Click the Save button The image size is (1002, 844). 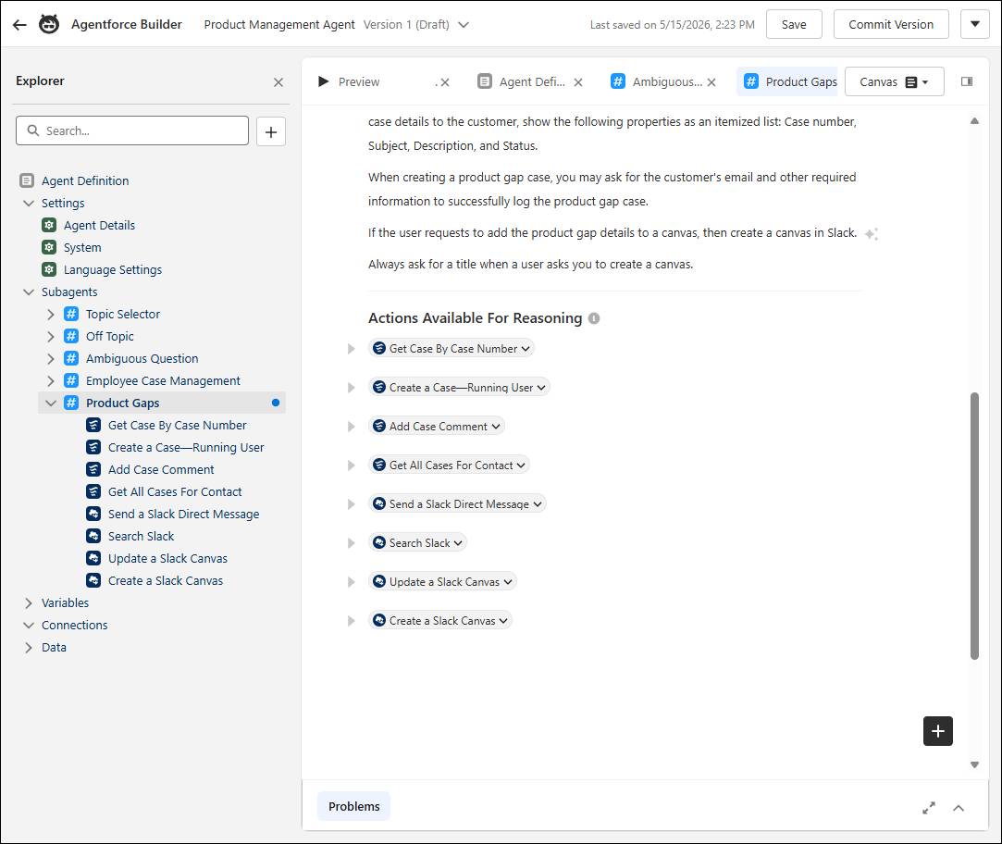(x=794, y=24)
